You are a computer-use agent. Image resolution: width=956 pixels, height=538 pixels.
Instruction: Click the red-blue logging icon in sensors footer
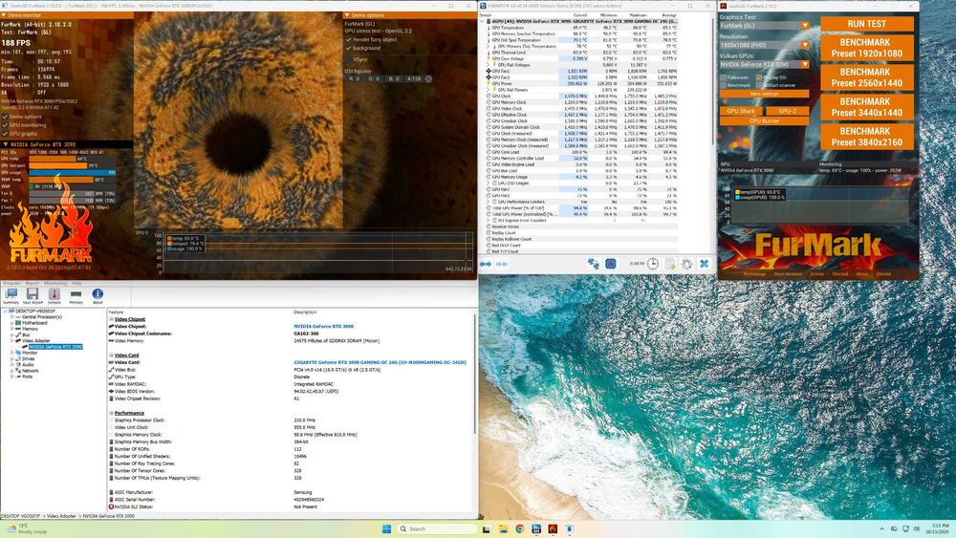(x=610, y=263)
